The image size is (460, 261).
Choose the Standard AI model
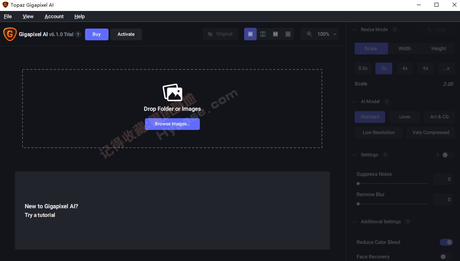369,117
